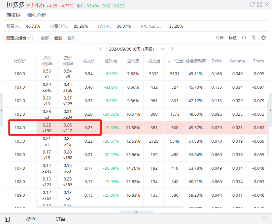
Task: Open expiration date 2024/09/06 dropdown
Action: (136, 49)
